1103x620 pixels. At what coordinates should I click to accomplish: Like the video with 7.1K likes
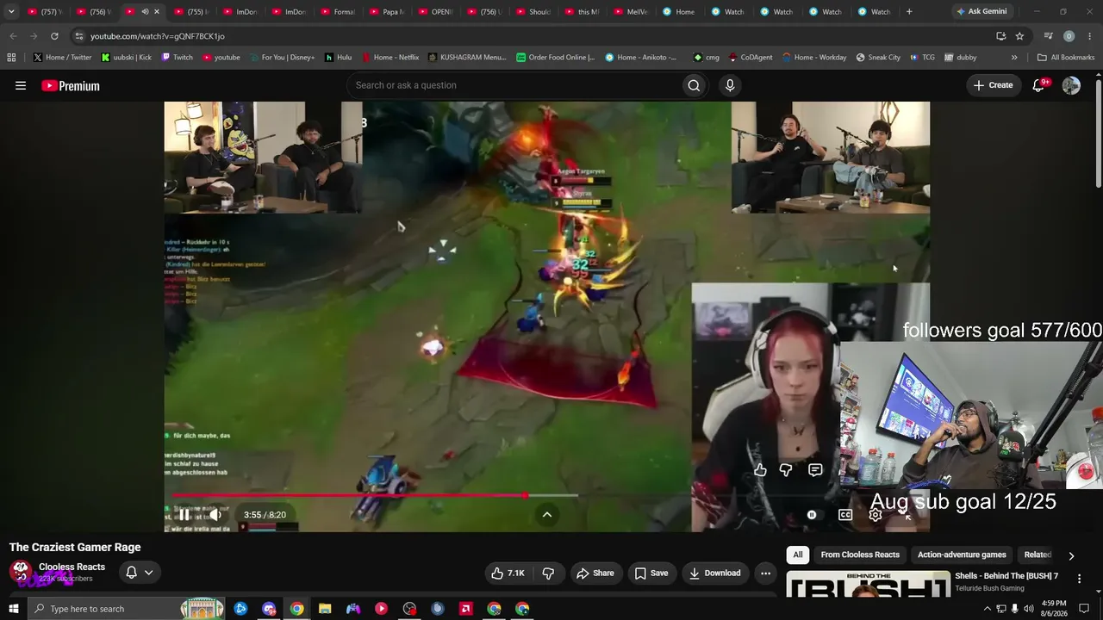pyautogui.click(x=508, y=573)
